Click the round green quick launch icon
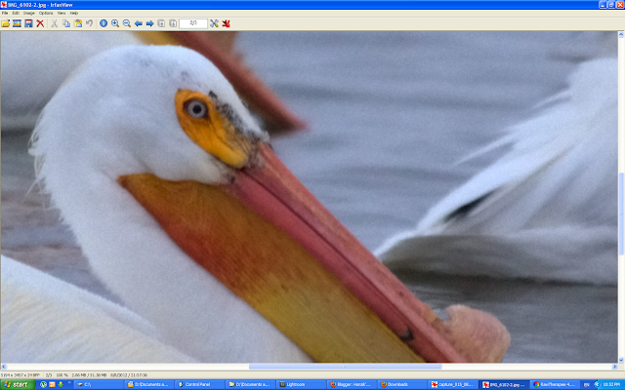The width and height of the screenshot is (625, 390). coord(43,384)
